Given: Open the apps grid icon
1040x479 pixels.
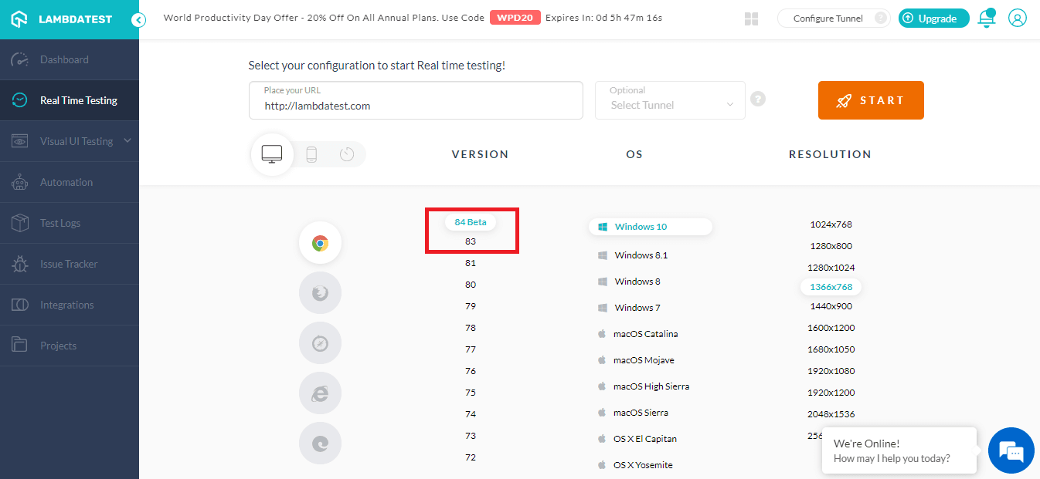Looking at the screenshot, I should pyautogui.click(x=751, y=18).
